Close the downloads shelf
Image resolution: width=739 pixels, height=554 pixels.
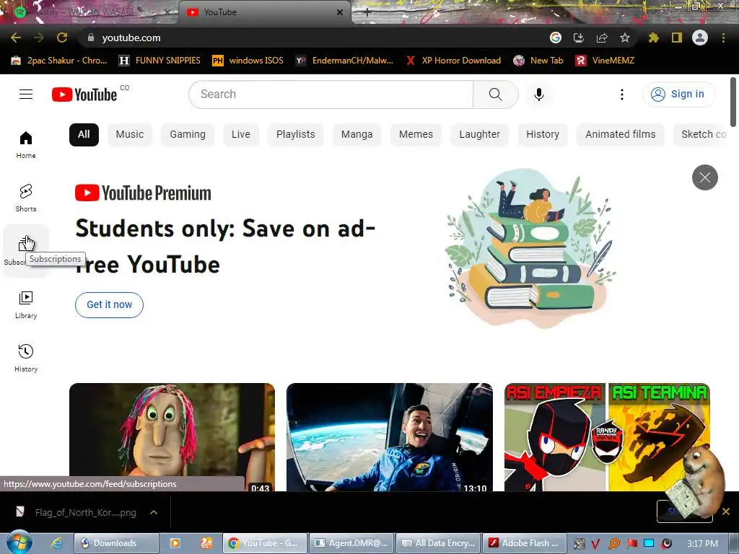pos(726,511)
